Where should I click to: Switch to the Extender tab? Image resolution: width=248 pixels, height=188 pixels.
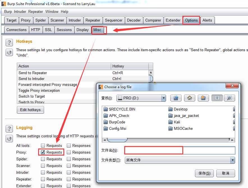click(x=173, y=20)
